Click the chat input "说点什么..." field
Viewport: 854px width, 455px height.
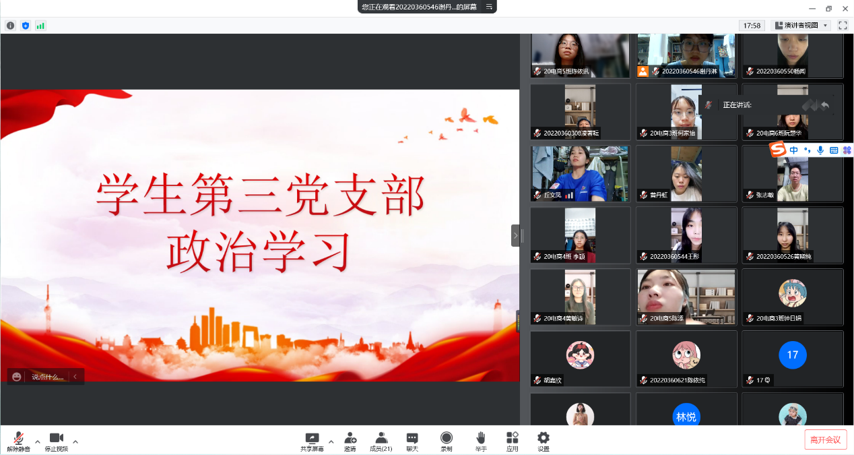click(47, 377)
